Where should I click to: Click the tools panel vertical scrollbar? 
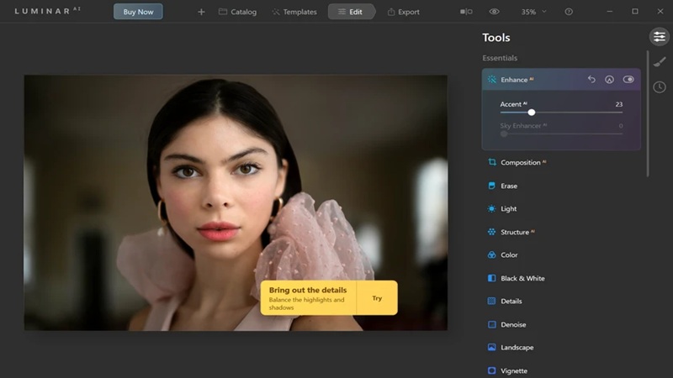coord(647,113)
